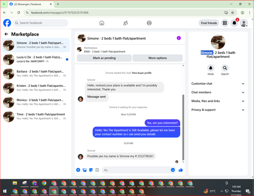Go back with the browser back arrow

point(5,13)
